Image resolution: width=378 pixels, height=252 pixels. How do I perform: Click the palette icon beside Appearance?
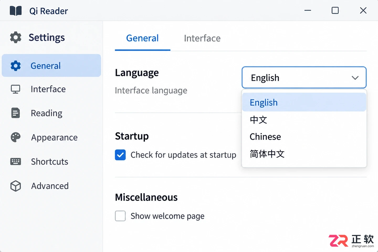[15, 137]
